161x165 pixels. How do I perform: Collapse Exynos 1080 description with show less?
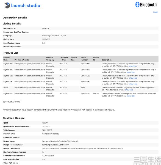coord(133,78)
